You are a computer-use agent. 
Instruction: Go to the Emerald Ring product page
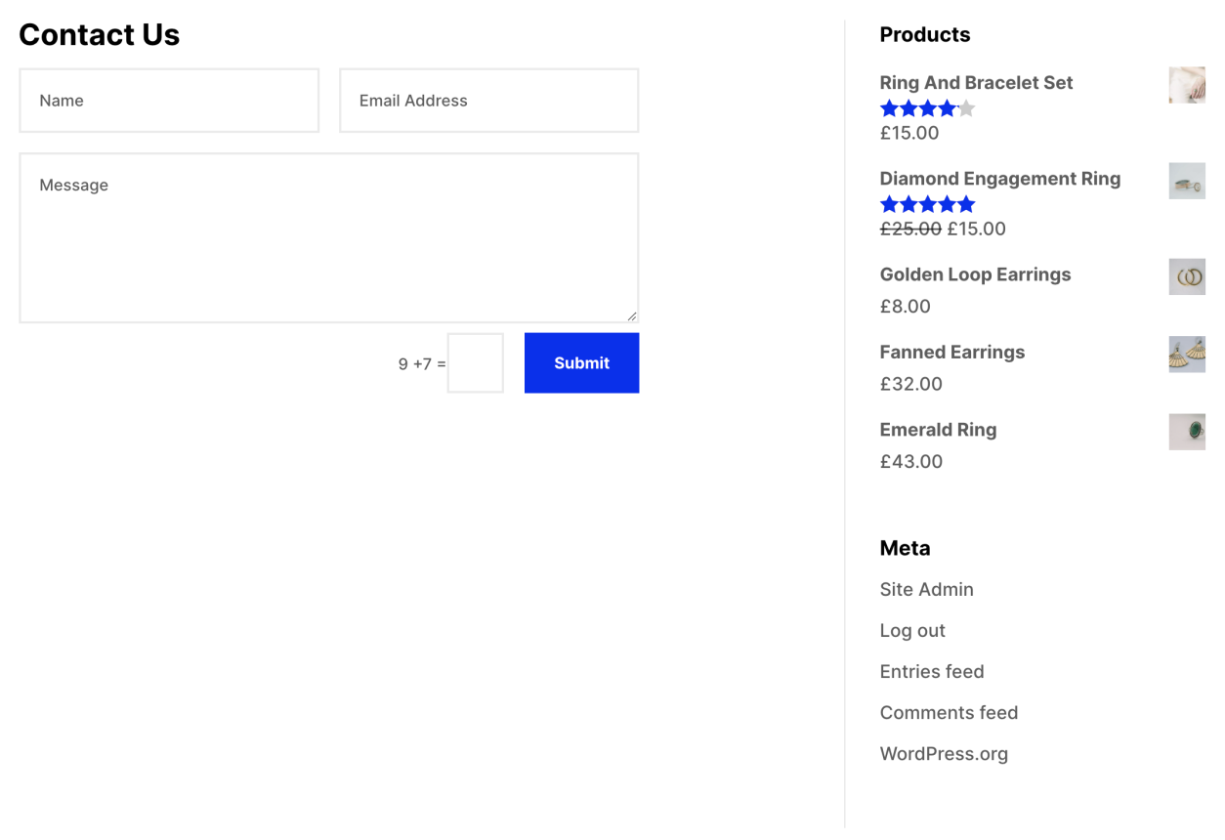point(938,430)
